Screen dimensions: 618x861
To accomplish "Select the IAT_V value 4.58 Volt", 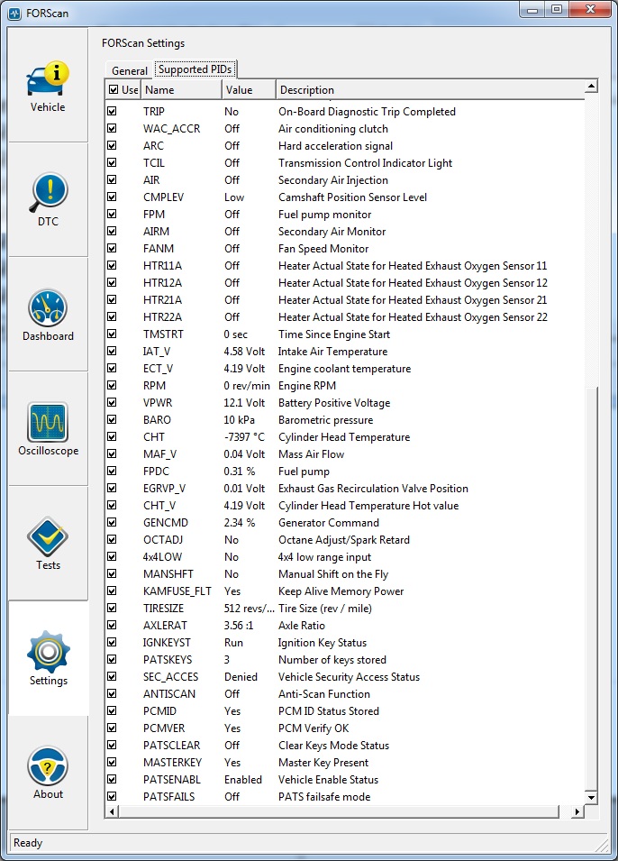I will point(244,352).
